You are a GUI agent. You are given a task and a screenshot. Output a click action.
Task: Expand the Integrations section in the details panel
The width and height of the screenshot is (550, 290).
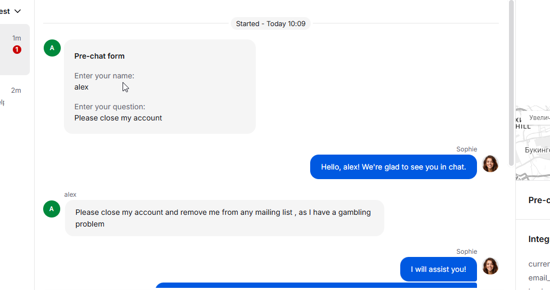(538, 239)
